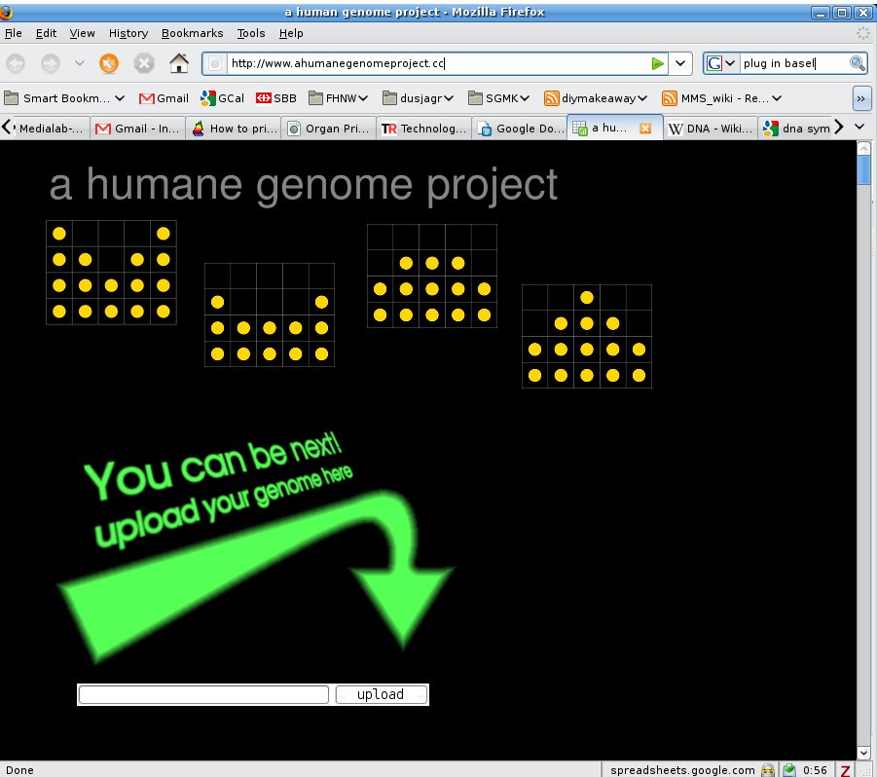Open the address bar history dropdown
Viewport: 877px width, 777px height.
(x=680, y=63)
